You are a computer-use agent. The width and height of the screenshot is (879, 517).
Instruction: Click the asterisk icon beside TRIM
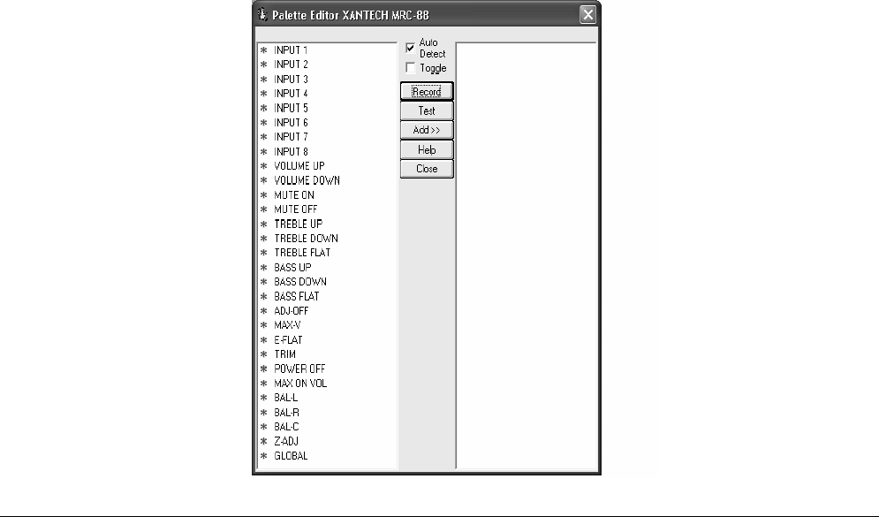[263, 354]
